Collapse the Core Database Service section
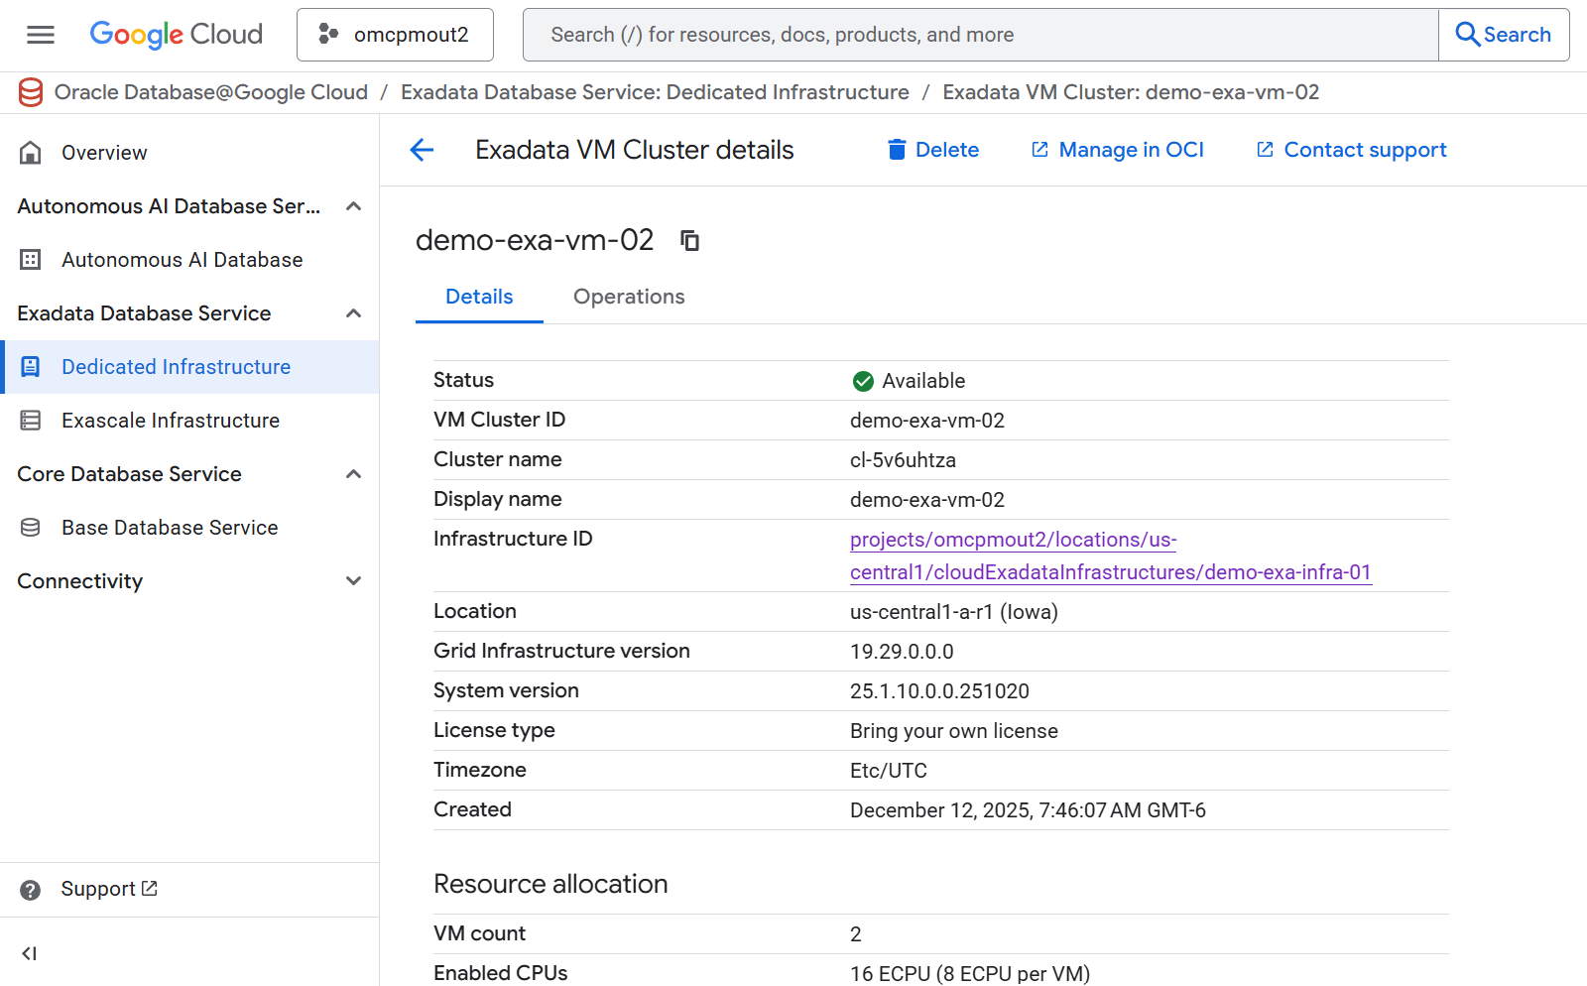 (353, 473)
